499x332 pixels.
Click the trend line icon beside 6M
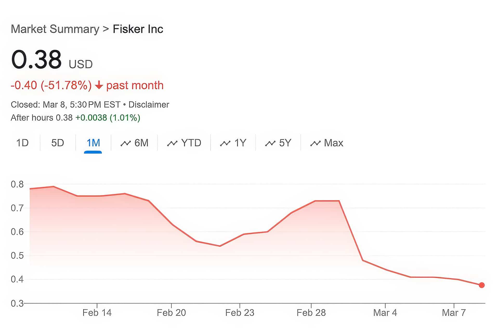point(126,143)
